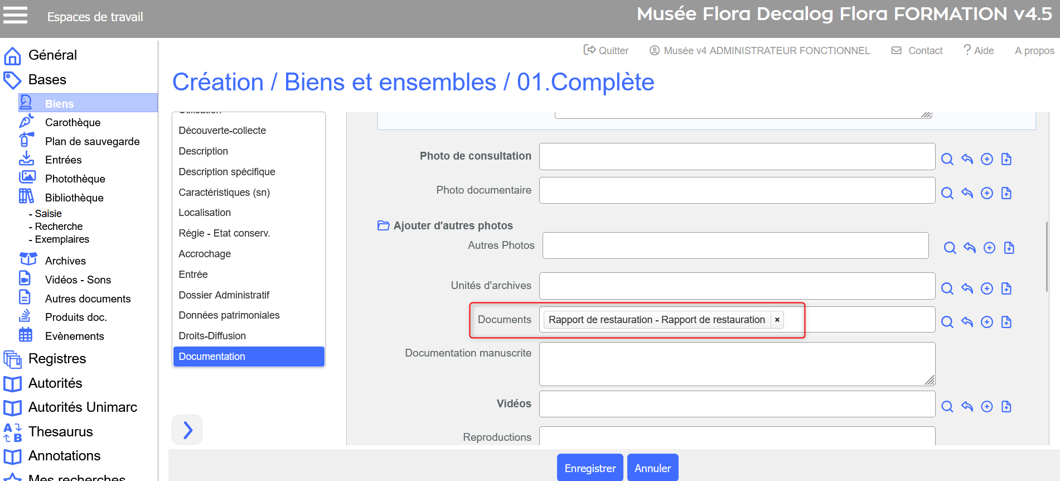Click search icon beside Photo de consultation
The image size is (1060, 481).
(x=947, y=159)
